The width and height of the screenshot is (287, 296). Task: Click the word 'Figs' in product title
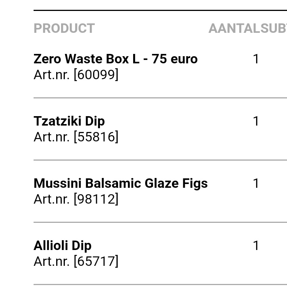195,184
